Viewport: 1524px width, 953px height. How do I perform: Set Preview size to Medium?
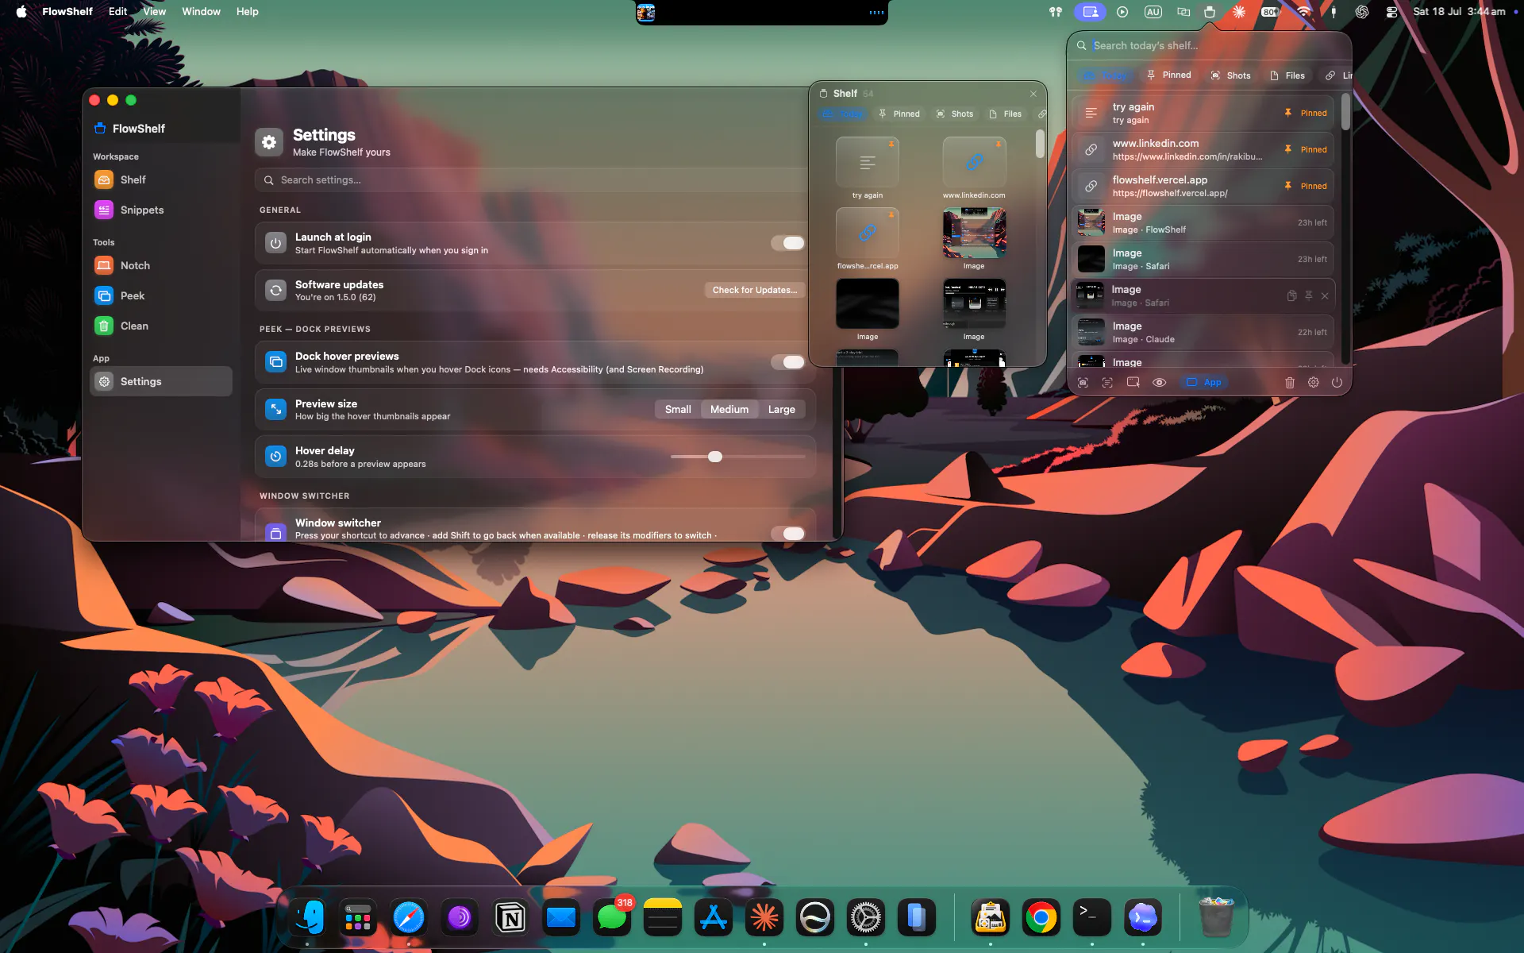(729, 410)
